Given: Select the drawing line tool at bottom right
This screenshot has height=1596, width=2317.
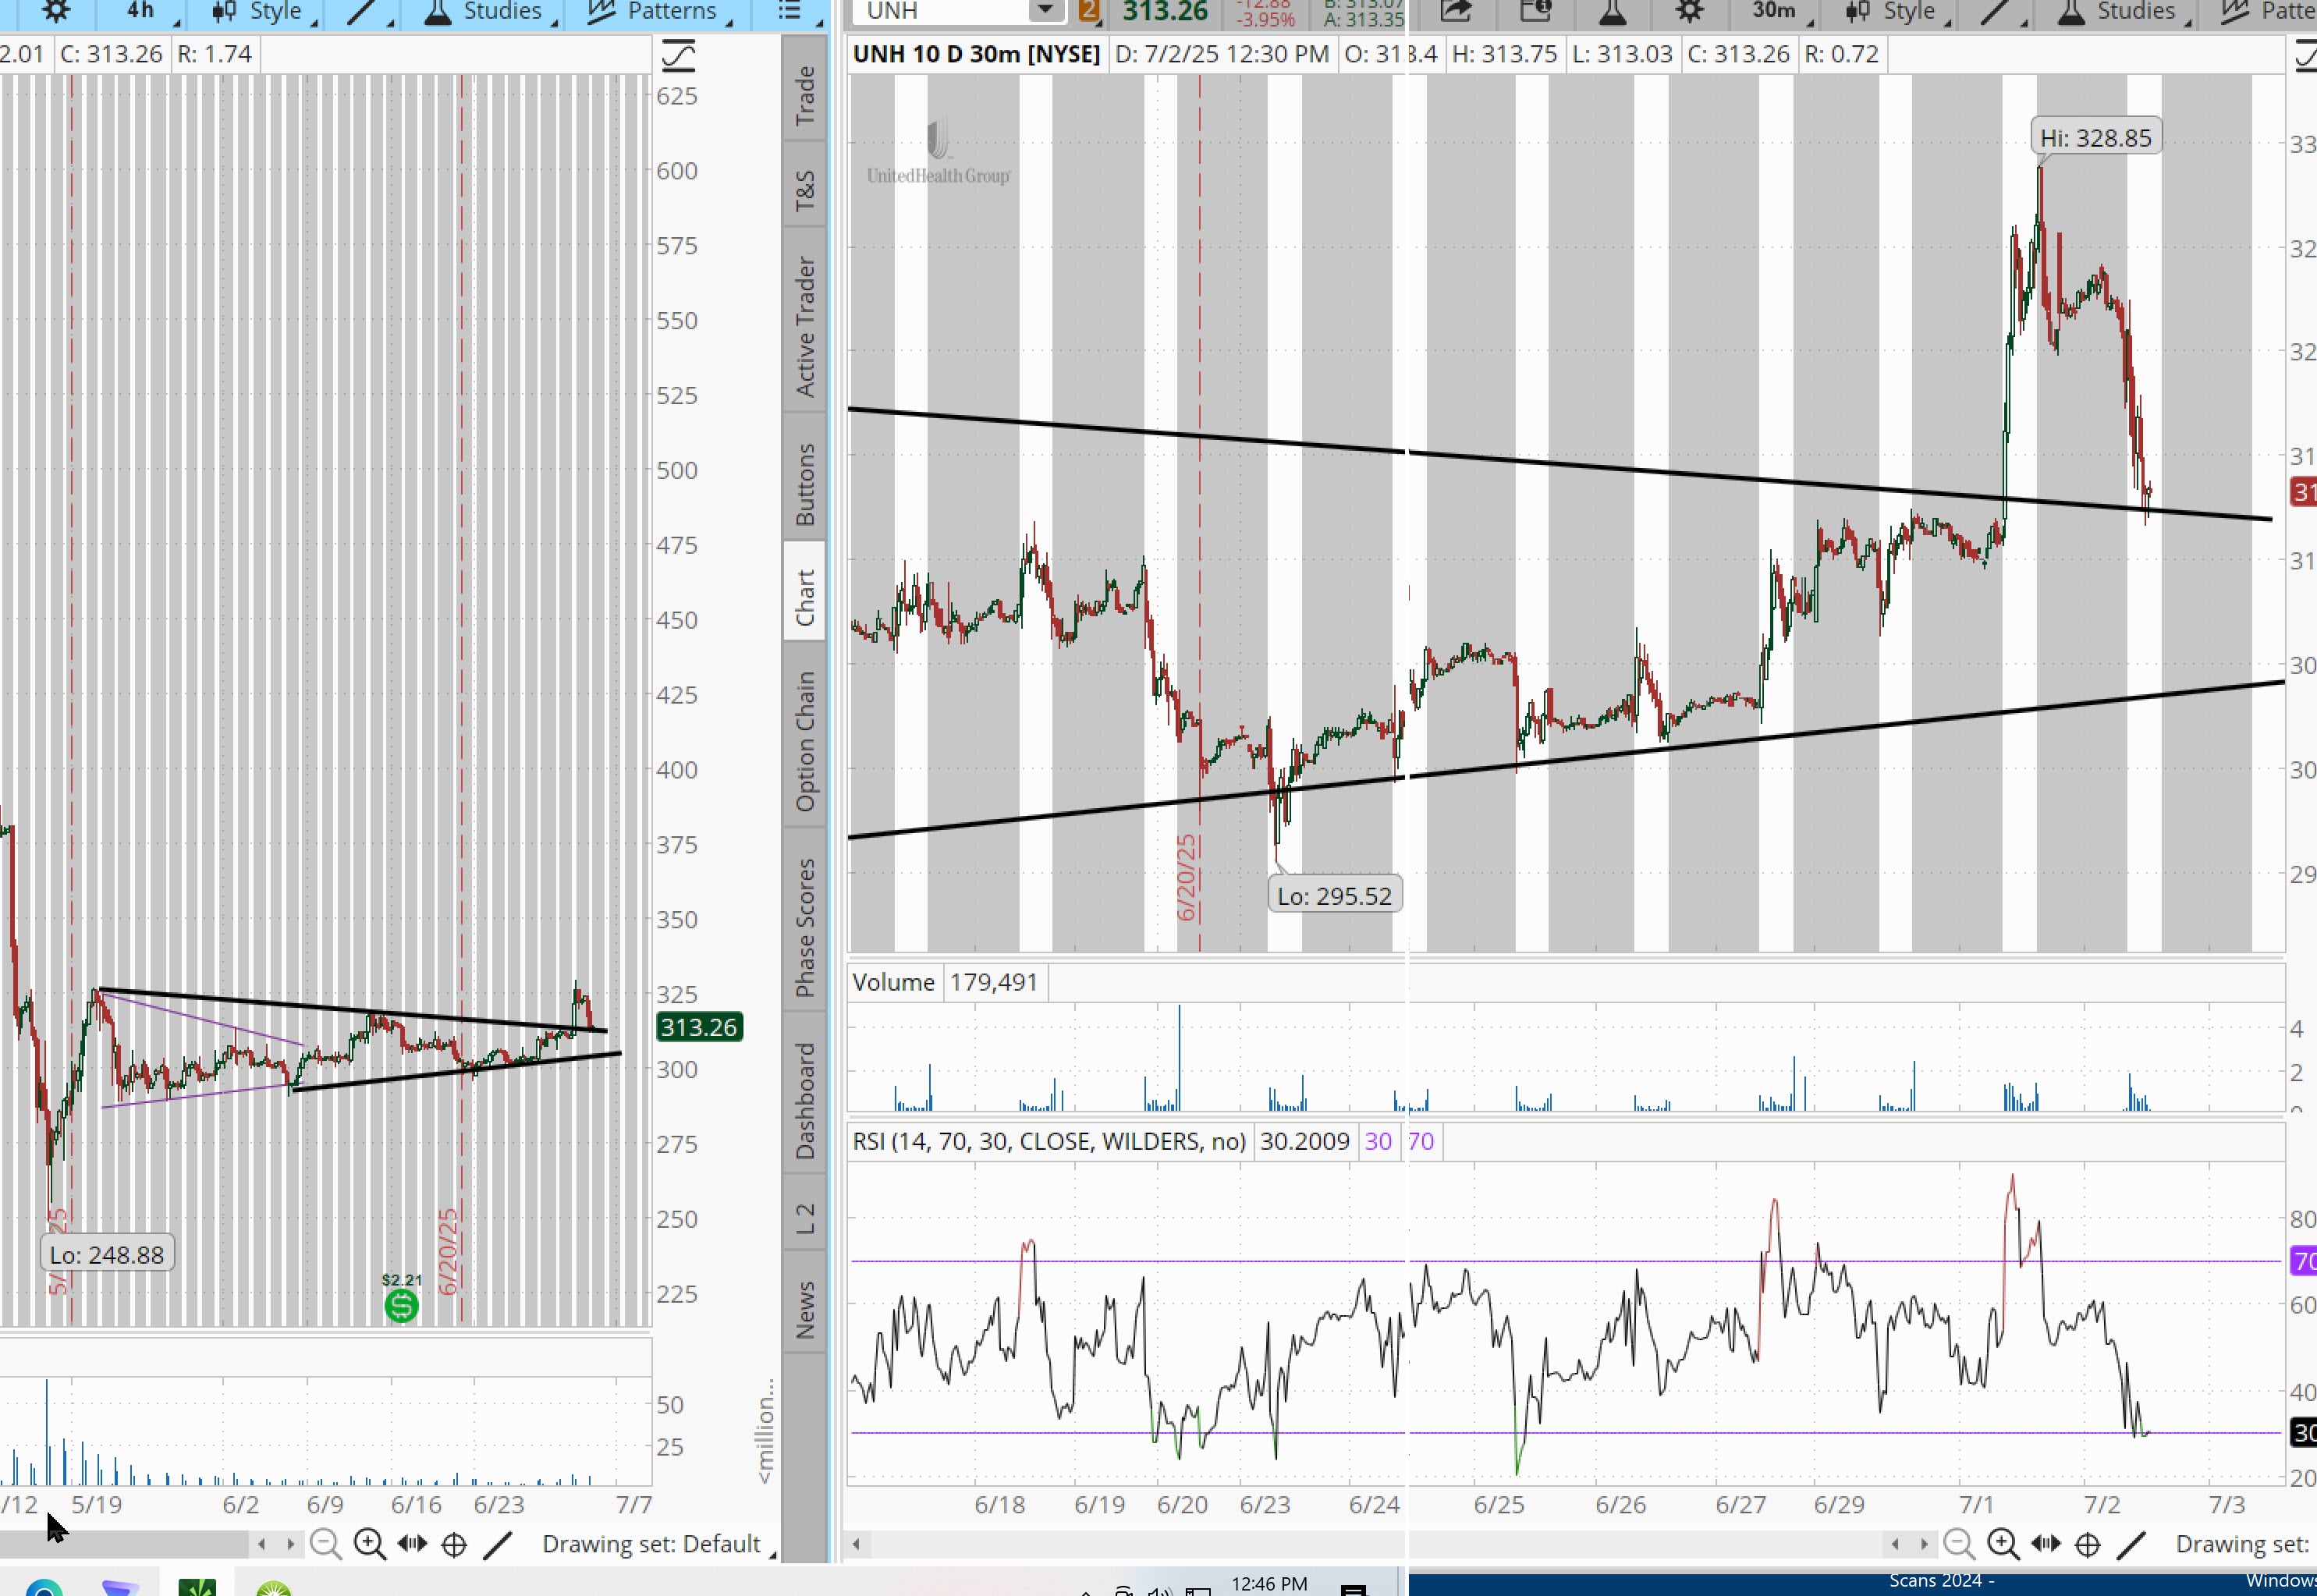Looking at the screenshot, I should click(2131, 1544).
